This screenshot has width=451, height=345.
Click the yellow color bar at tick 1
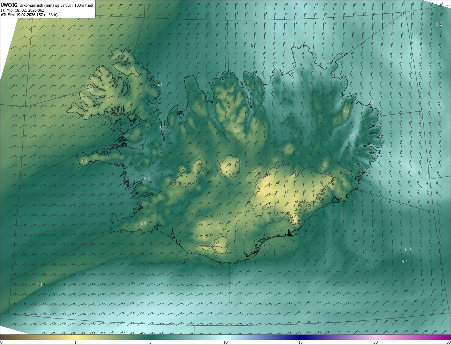point(75,337)
